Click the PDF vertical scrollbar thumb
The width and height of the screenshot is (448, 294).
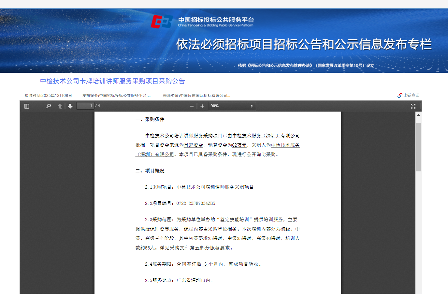click(x=418, y=147)
